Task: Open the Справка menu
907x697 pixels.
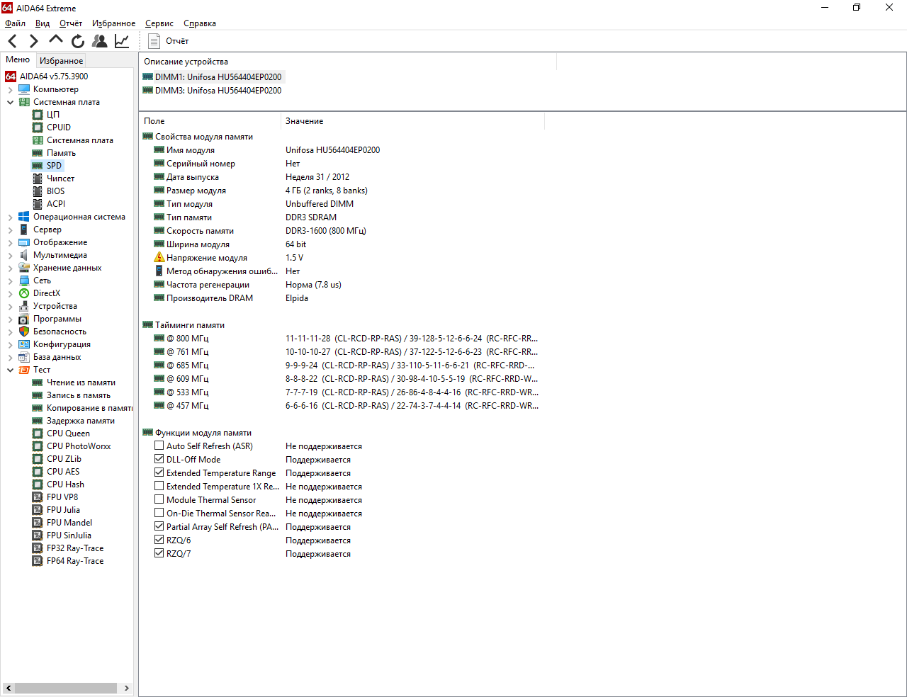Action: click(200, 23)
